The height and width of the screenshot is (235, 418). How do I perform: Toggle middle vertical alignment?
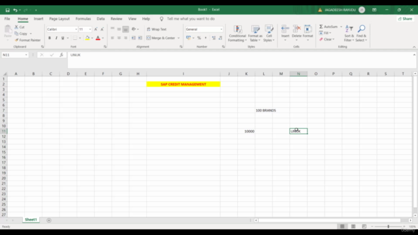pyautogui.click(x=119, y=29)
